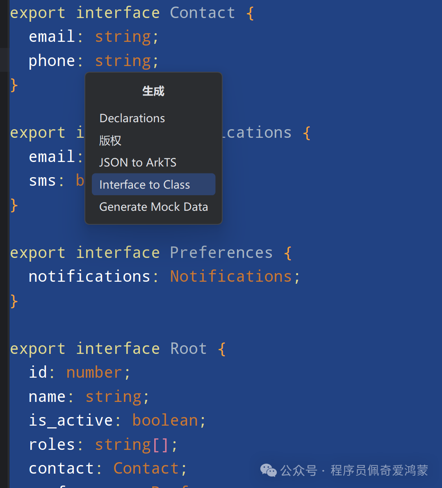The width and height of the screenshot is (442, 488).
Task: Click string[] type on roles line
Action: coord(132,445)
